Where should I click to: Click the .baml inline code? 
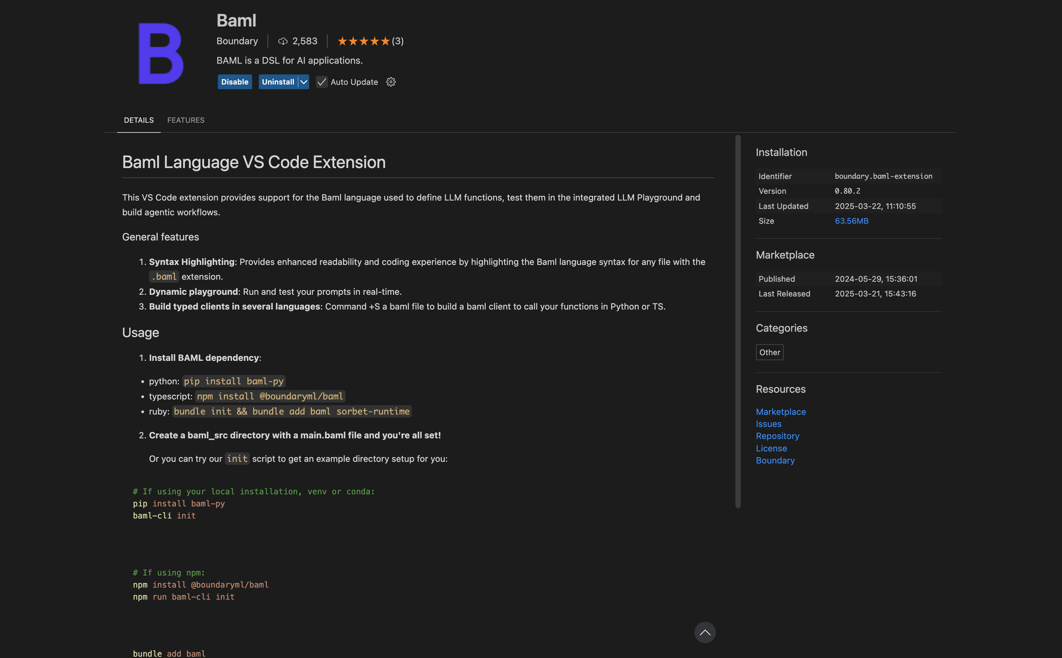(x=164, y=277)
